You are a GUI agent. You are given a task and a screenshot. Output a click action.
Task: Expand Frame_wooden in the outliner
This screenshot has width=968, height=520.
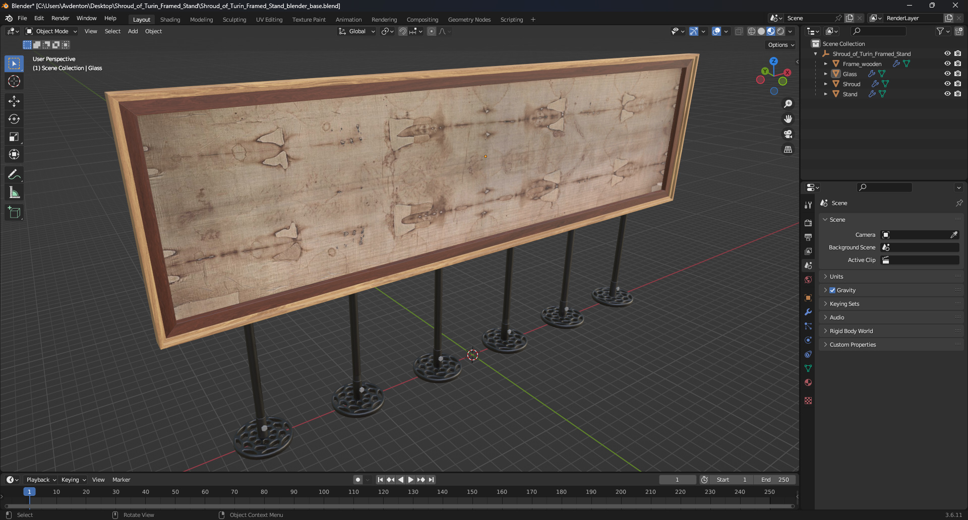point(825,64)
